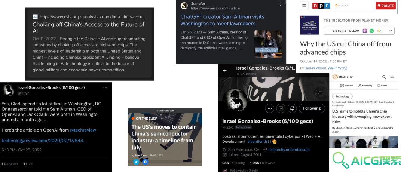Expand the Listen & Follow dropdown chevron
This screenshot has height=172, width=404.
tap(390, 31)
